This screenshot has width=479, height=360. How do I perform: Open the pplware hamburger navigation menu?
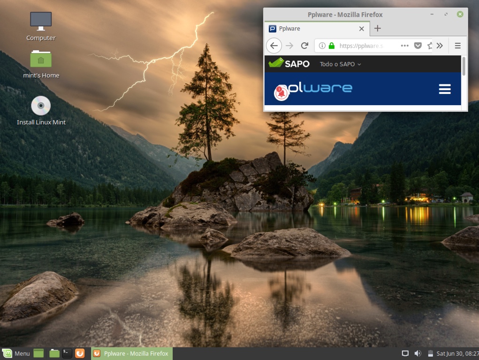click(x=444, y=89)
